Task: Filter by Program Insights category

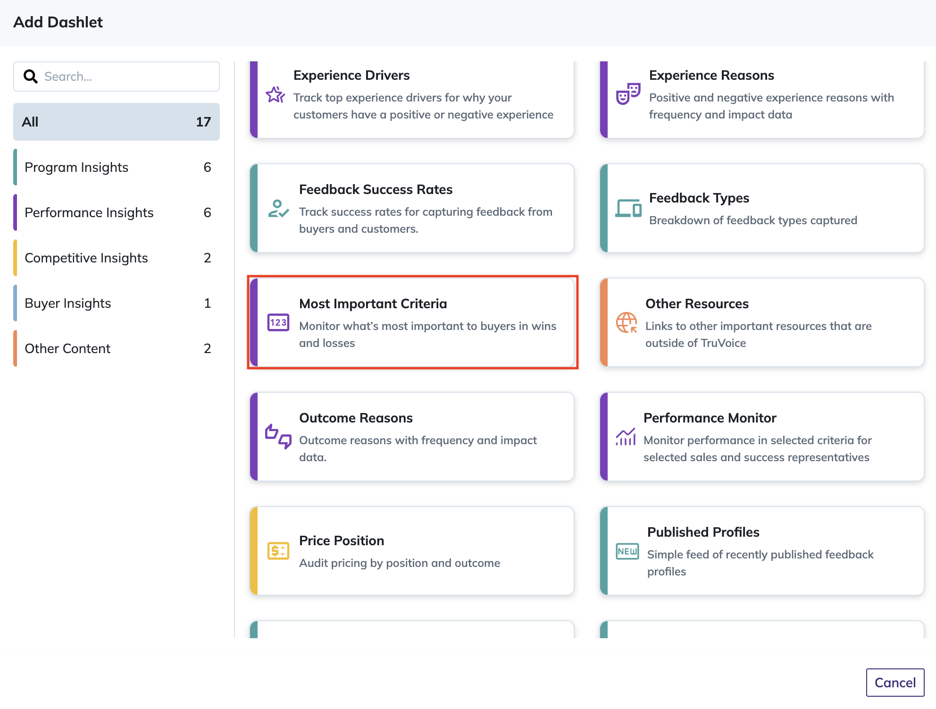Action: point(117,167)
